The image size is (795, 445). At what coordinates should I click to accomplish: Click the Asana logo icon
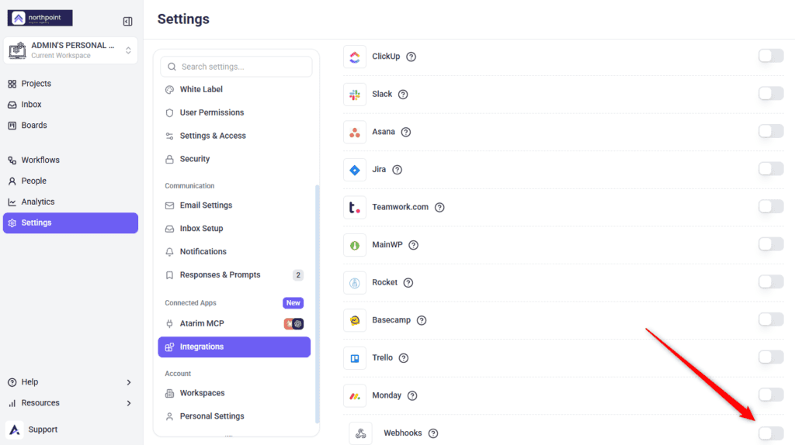(354, 132)
